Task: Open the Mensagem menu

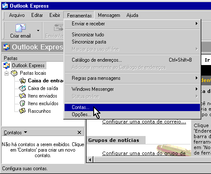Action: [x=109, y=15]
